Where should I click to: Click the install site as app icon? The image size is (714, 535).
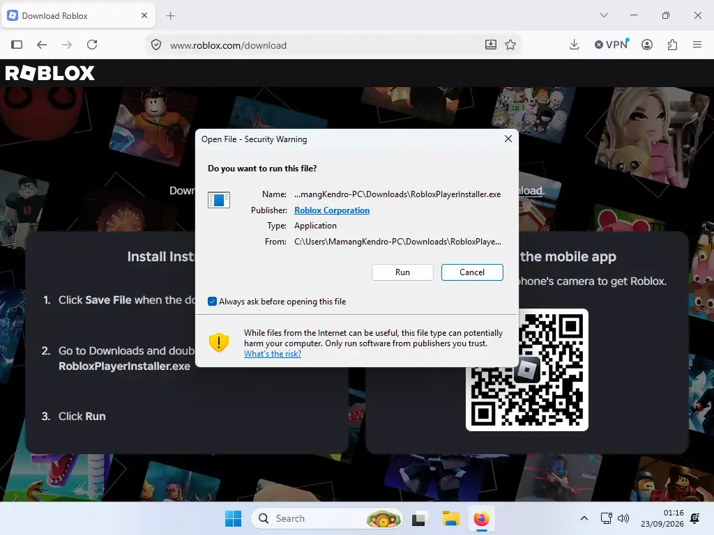490,45
